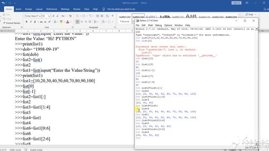
Task: Decrease the paragraph indent
Action: click(x=98, y=16)
